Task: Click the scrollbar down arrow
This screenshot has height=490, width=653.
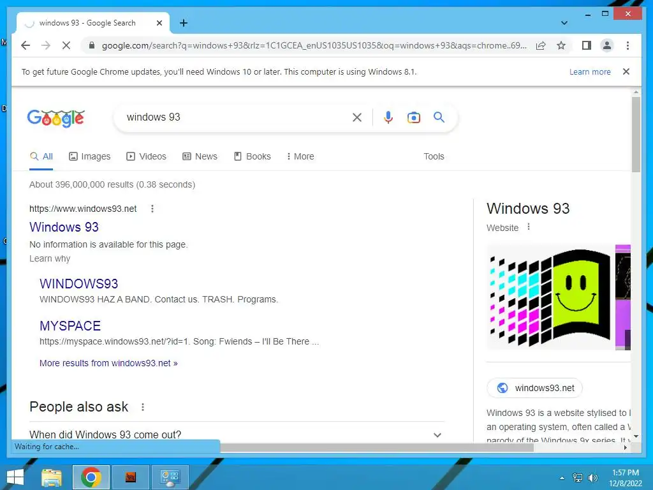Action: click(x=636, y=436)
